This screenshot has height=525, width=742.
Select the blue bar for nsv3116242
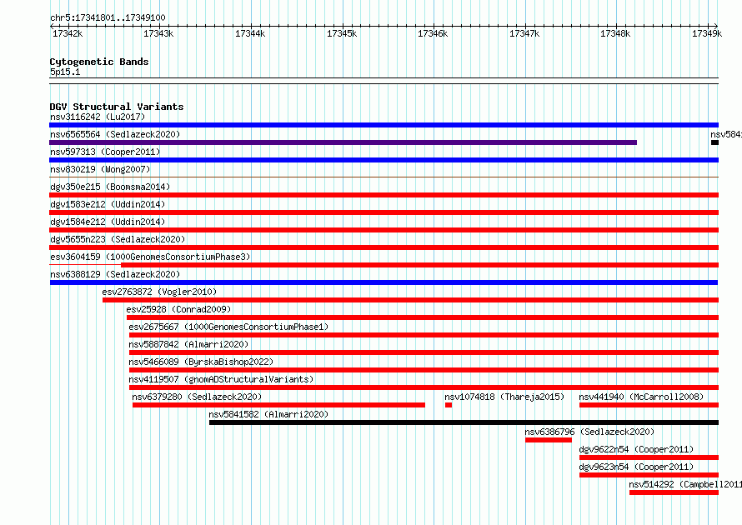coord(384,125)
